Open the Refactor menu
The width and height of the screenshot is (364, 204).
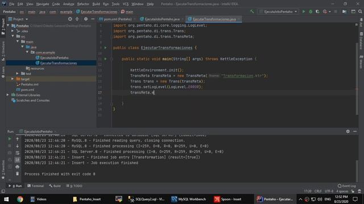(x=83, y=4)
